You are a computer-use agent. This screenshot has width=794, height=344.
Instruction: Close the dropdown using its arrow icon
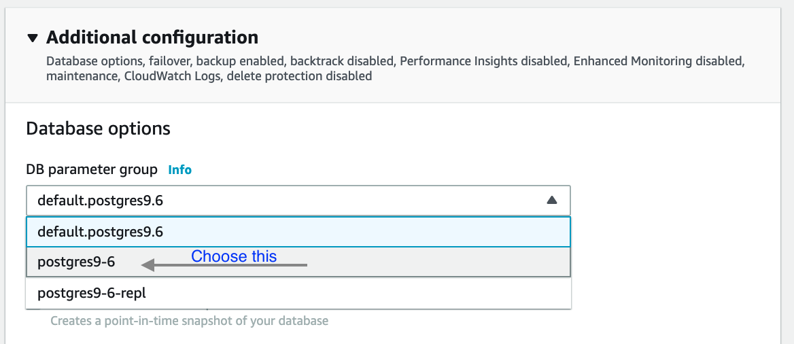[552, 201]
